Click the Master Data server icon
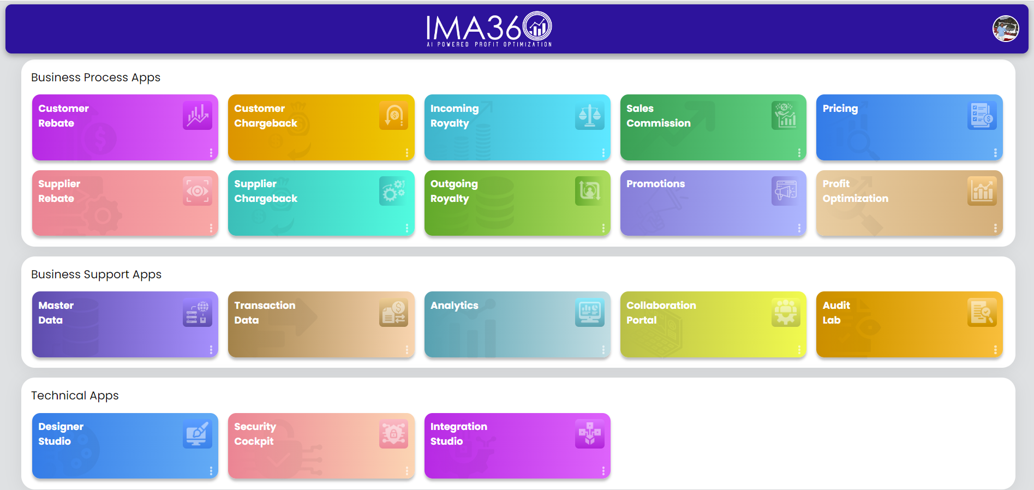 197,313
